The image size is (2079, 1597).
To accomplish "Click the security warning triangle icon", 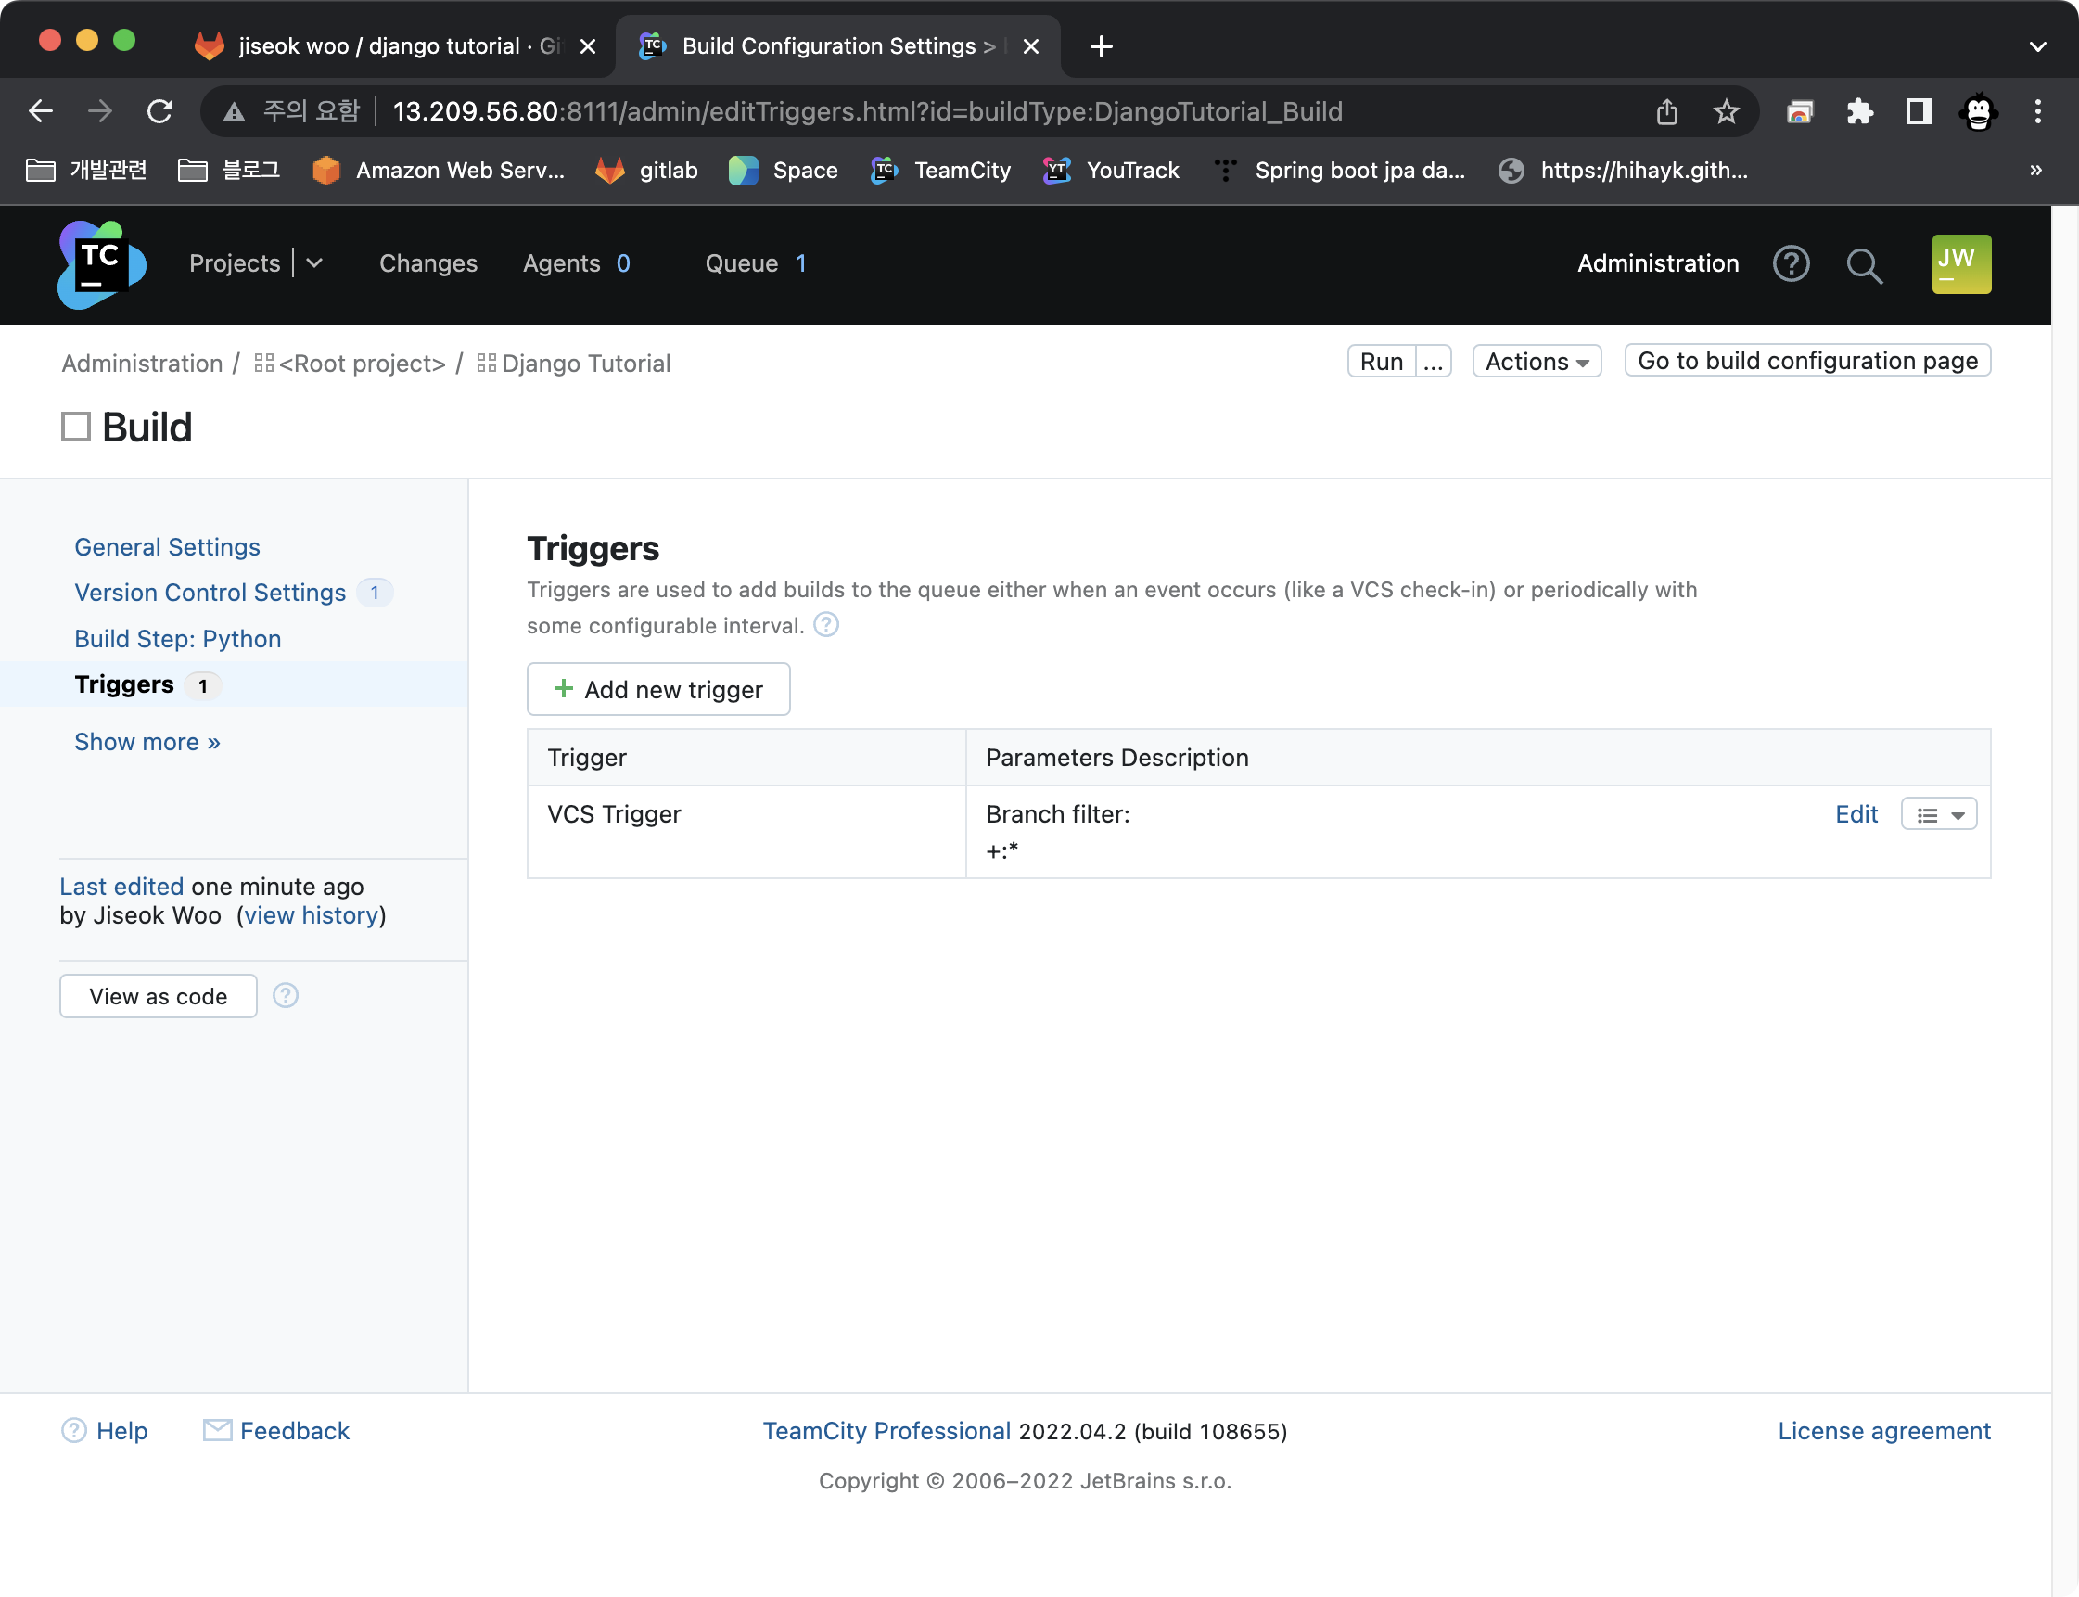I will (x=233, y=112).
